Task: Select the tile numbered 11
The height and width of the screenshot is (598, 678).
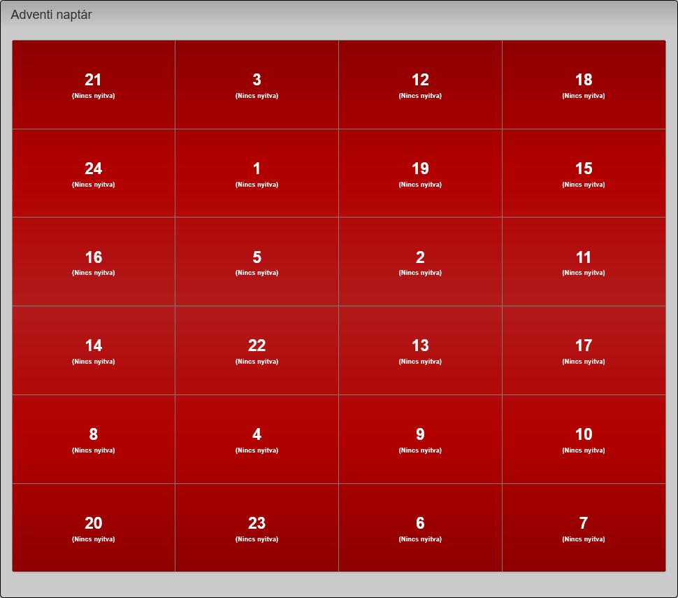Action: [x=584, y=262]
